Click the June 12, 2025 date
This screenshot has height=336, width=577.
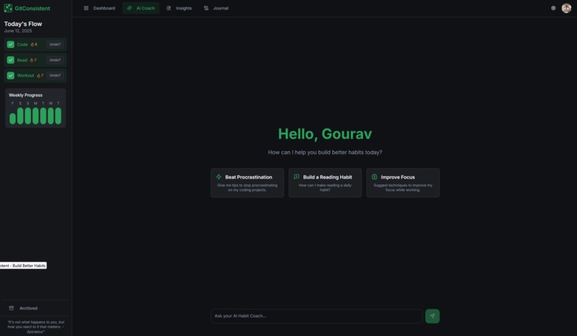(18, 31)
